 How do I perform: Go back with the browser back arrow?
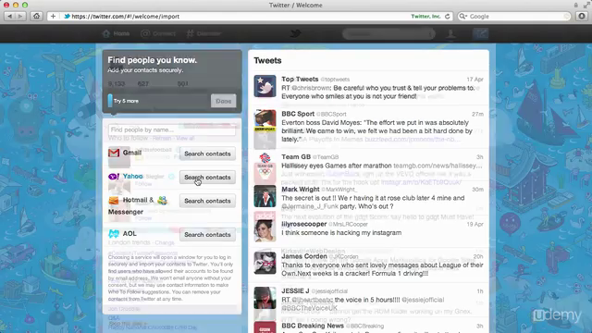tap(9, 17)
